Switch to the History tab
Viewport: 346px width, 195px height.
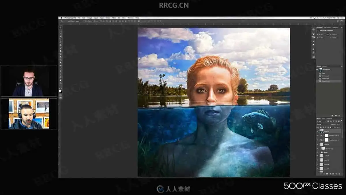(x=319, y=66)
